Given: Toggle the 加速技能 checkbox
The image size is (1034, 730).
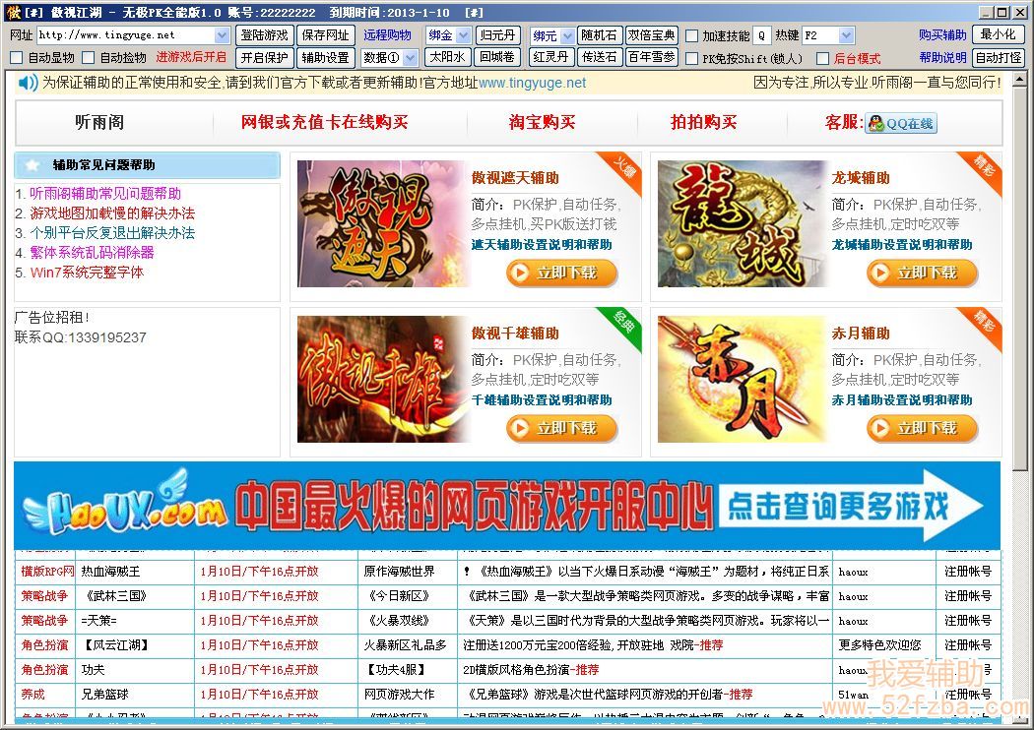Looking at the screenshot, I should coord(691,35).
